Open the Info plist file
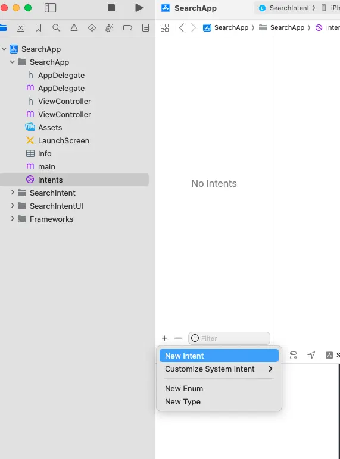 pyautogui.click(x=39, y=153)
